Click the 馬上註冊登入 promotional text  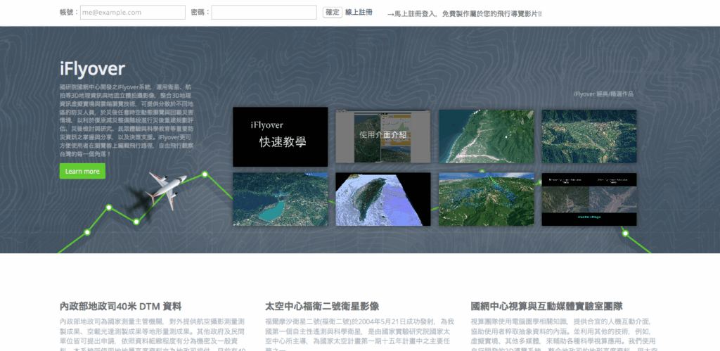coord(464,14)
